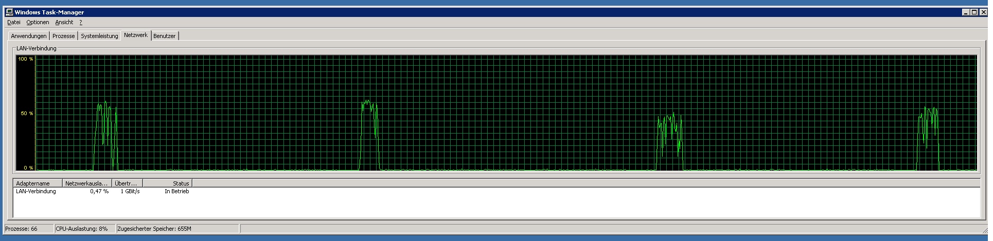993x241 pixels.
Task: Maximize the Task Manager window
Action: [x=974, y=12]
